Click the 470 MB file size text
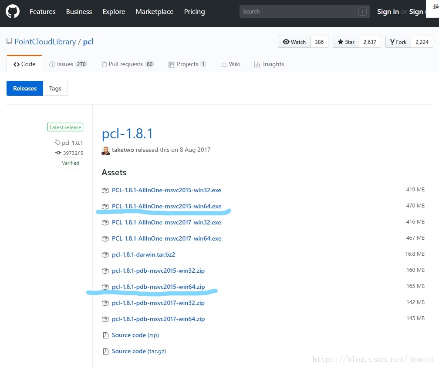 [415, 205]
